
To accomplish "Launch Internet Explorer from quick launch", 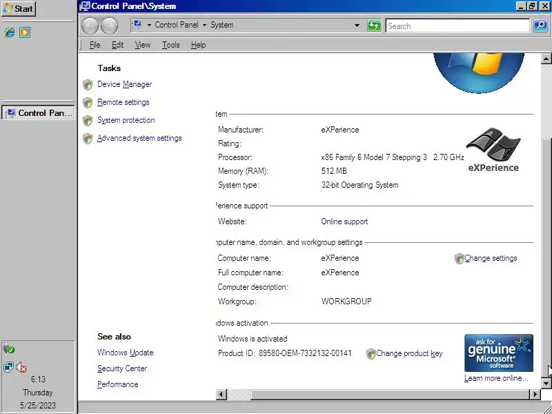I will pyautogui.click(x=10, y=32).
